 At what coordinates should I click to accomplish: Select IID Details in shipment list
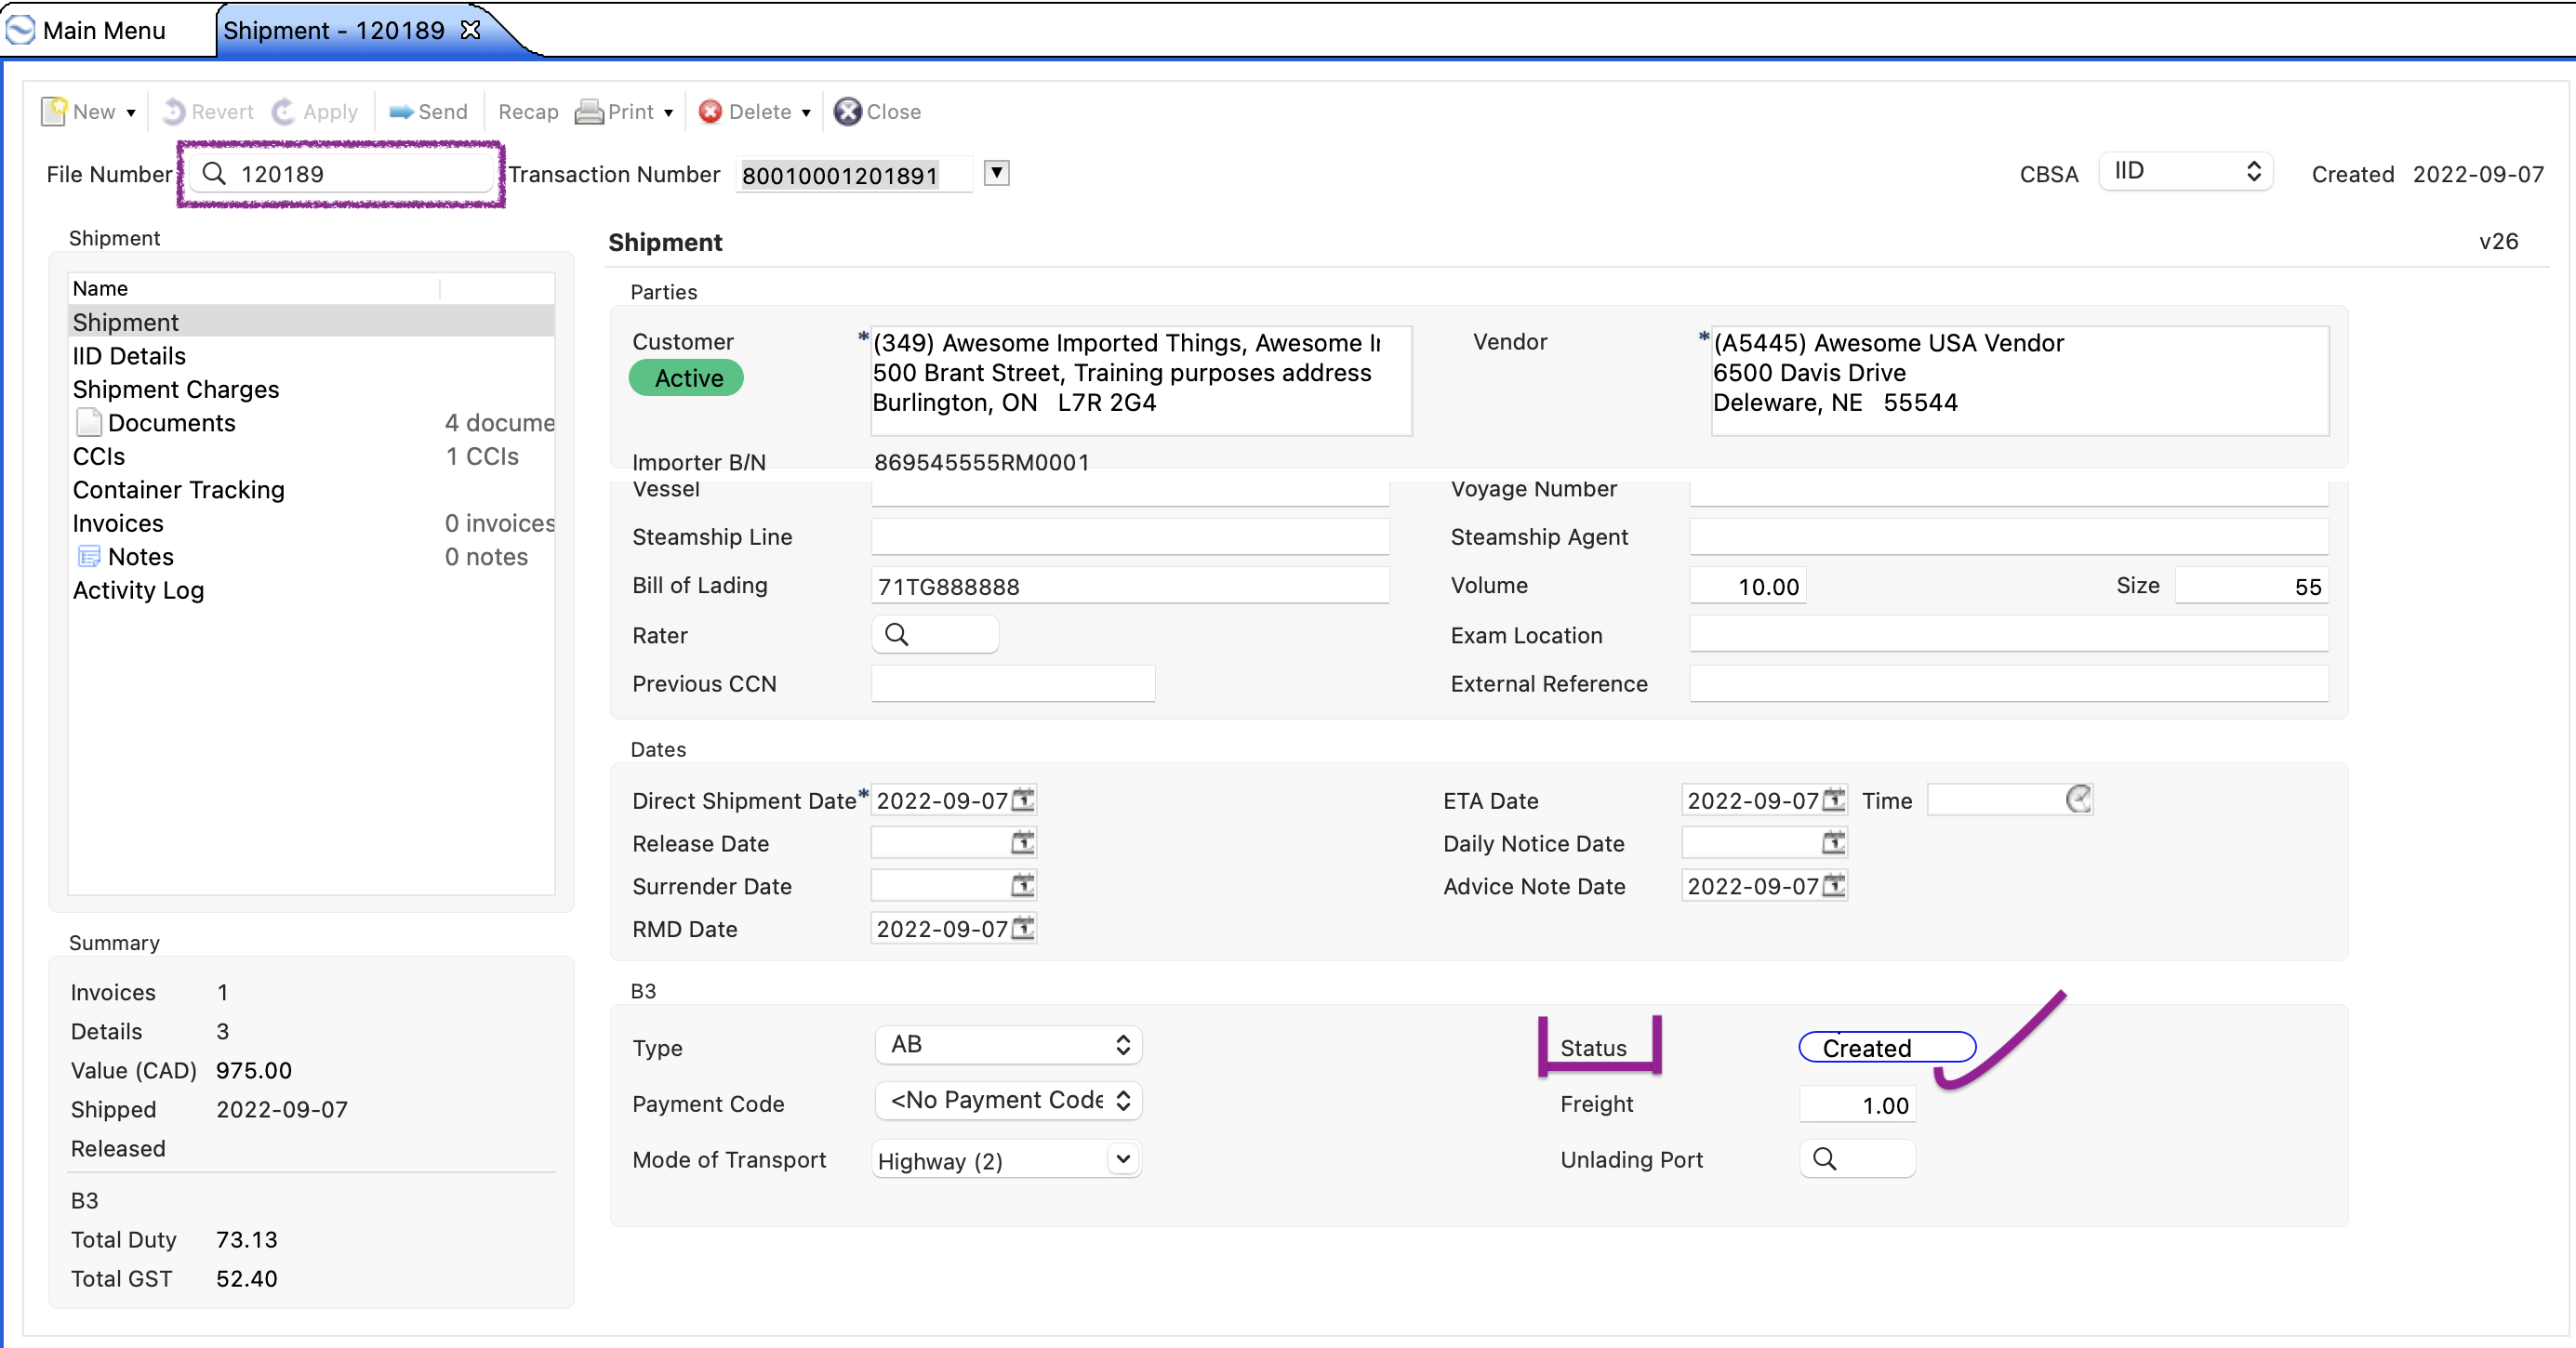129,356
